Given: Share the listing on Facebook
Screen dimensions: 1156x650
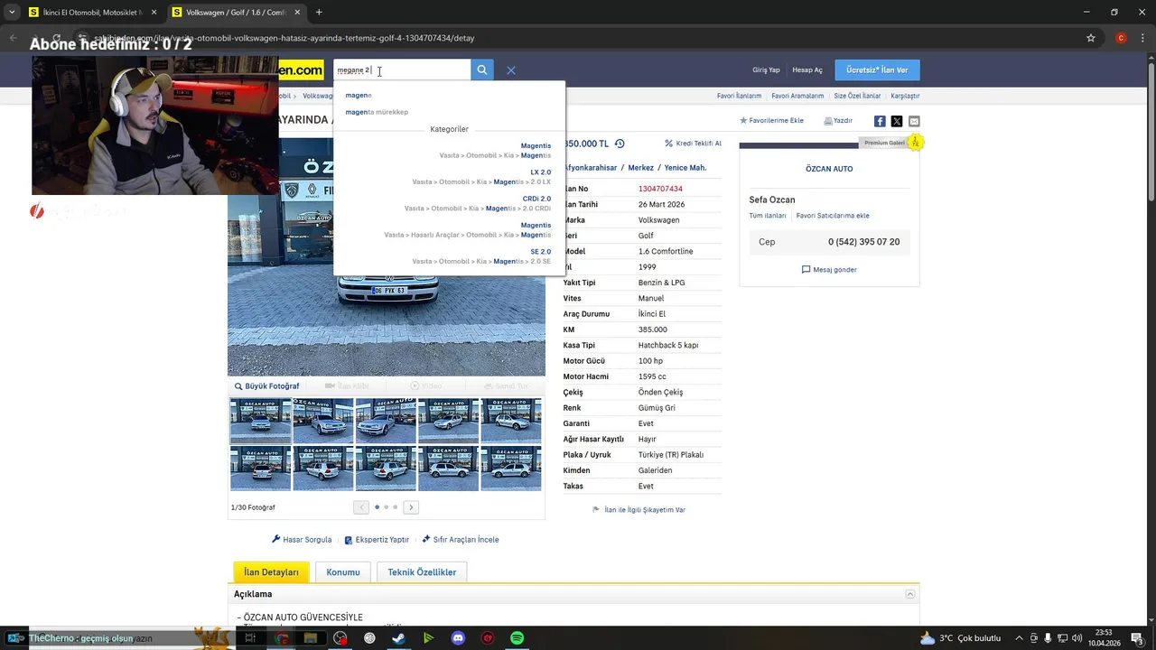Looking at the screenshot, I should click(x=880, y=121).
